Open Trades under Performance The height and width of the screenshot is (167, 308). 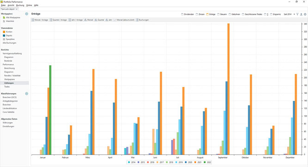click(x=7, y=87)
